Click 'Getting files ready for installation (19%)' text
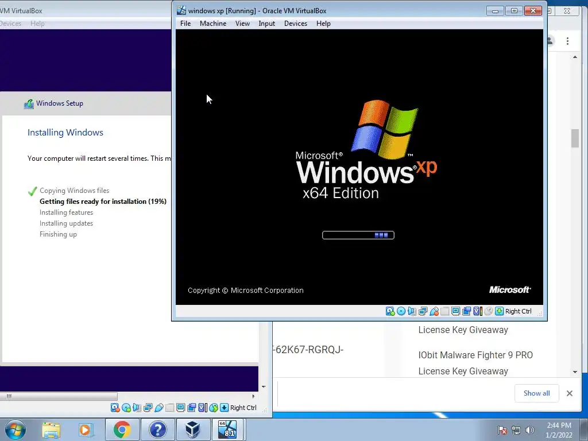Image resolution: width=588 pixels, height=441 pixels. [x=103, y=202]
